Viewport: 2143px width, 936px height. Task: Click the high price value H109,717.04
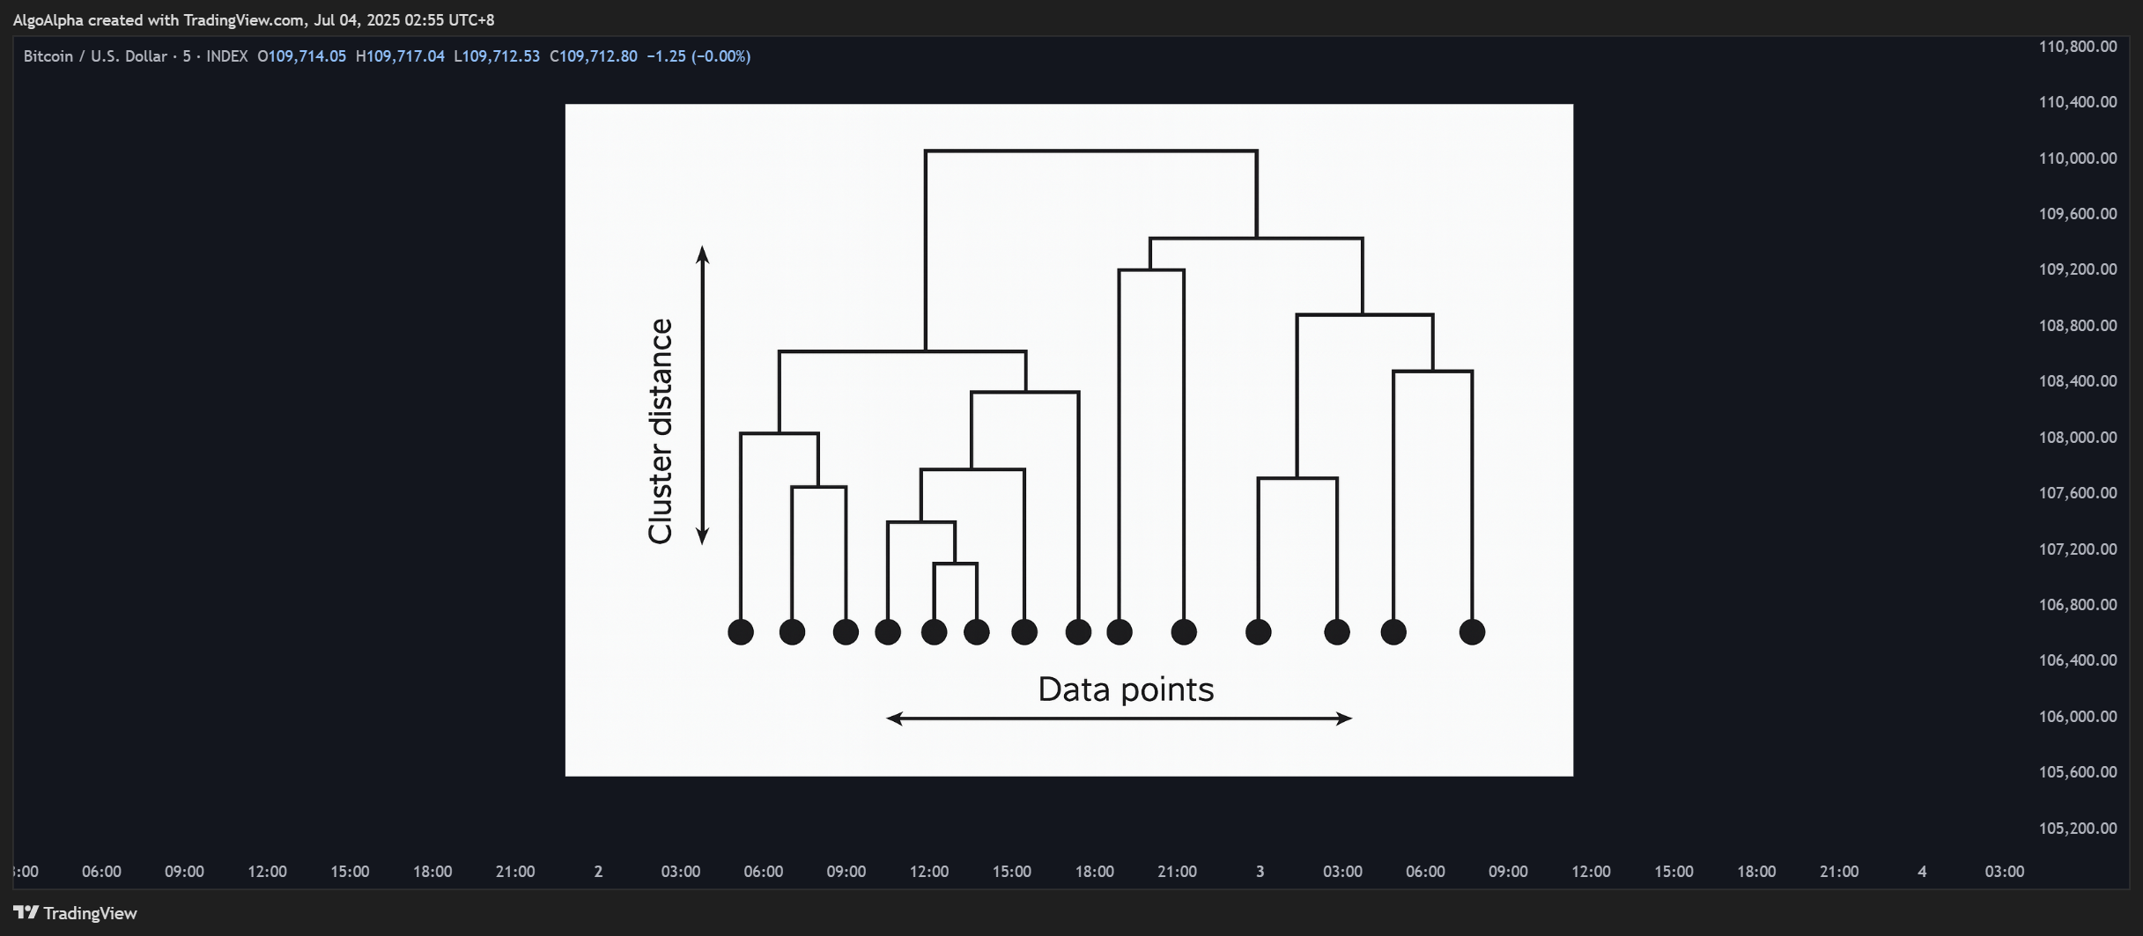pyautogui.click(x=400, y=56)
